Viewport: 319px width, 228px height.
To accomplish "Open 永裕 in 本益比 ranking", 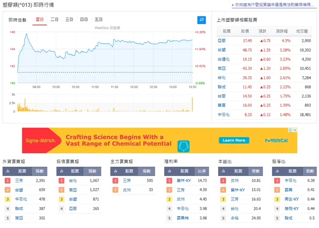I will pos(235,218).
